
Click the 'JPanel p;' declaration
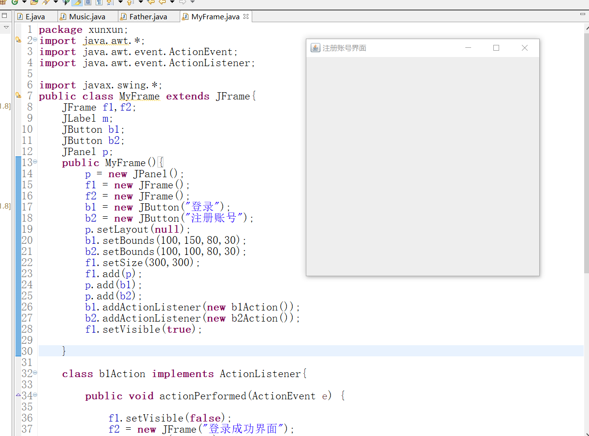pyautogui.click(x=87, y=152)
